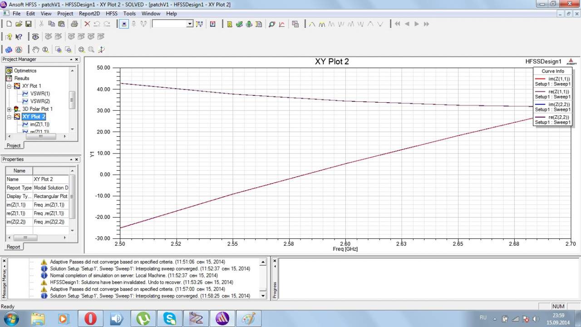Open the toolbar combo box dropdown
Viewport: 581px width, 327px height.
click(190, 24)
